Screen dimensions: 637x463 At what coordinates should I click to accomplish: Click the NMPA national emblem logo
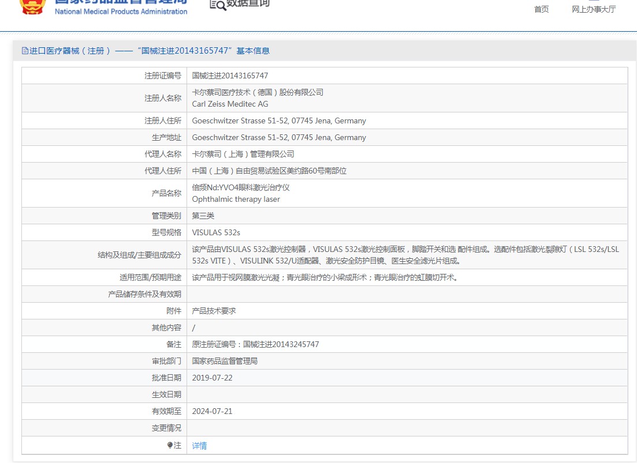[x=33, y=6]
